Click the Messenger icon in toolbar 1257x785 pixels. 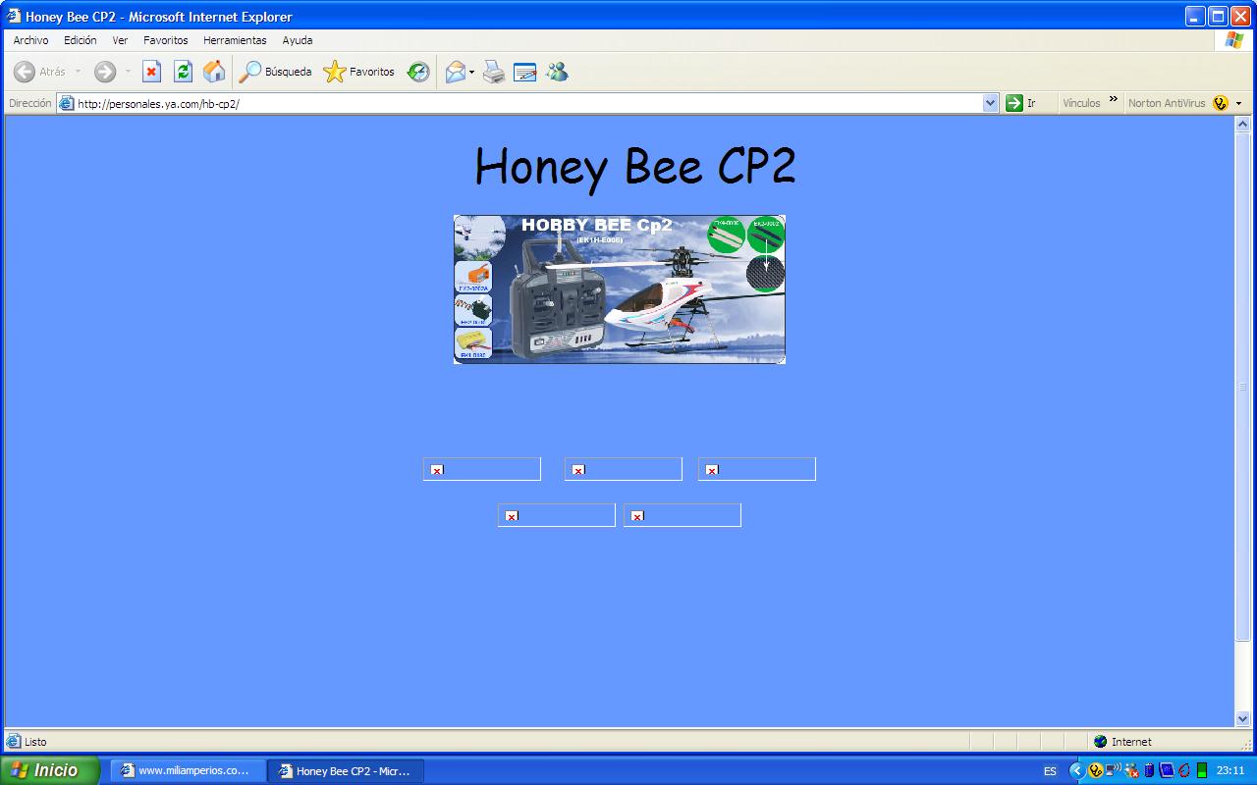pyautogui.click(x=558, y=72)
